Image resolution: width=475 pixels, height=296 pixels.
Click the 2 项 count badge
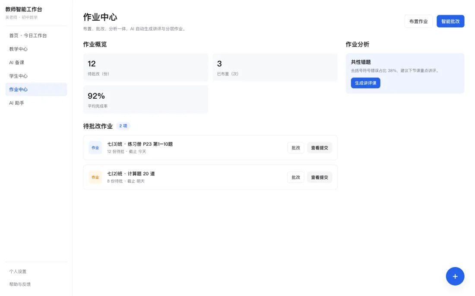123,126
